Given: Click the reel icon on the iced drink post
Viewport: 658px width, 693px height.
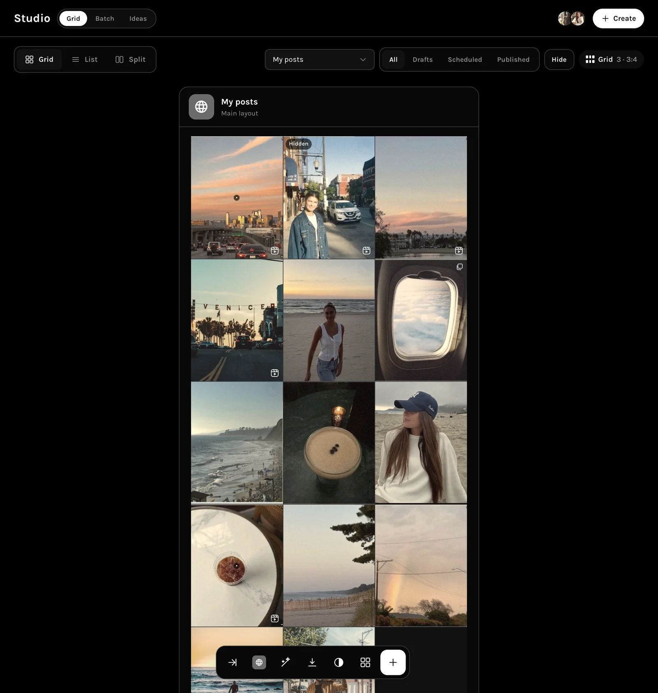Looking at the screenshot, I should (x=275, y=619).
